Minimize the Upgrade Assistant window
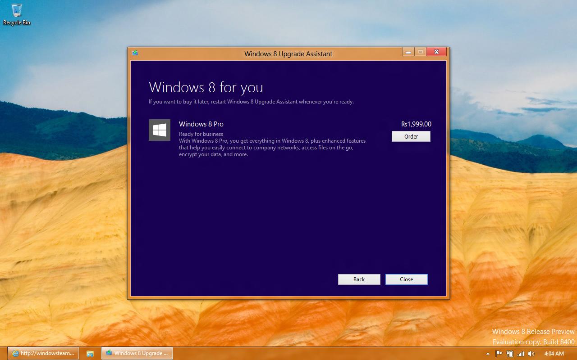 tap(408, 52)
